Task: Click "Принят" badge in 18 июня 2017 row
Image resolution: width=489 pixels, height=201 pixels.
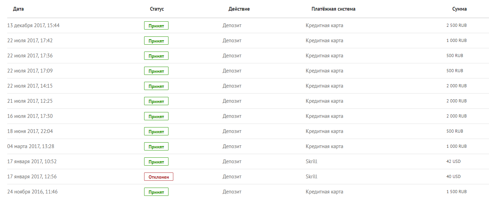Action: click(156, 131)
